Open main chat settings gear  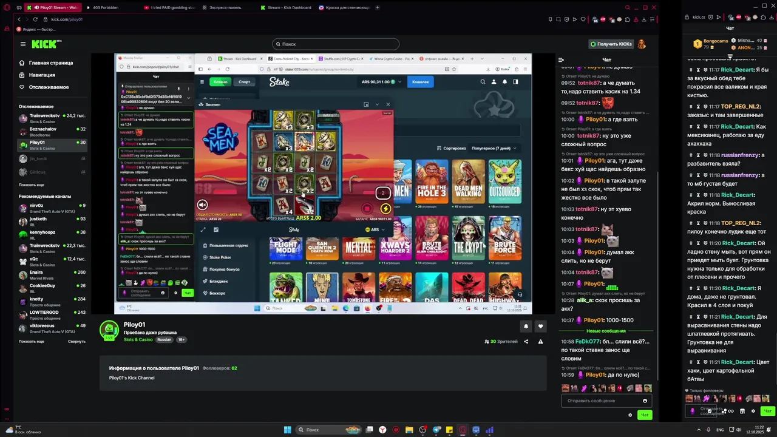coord(630,415)
